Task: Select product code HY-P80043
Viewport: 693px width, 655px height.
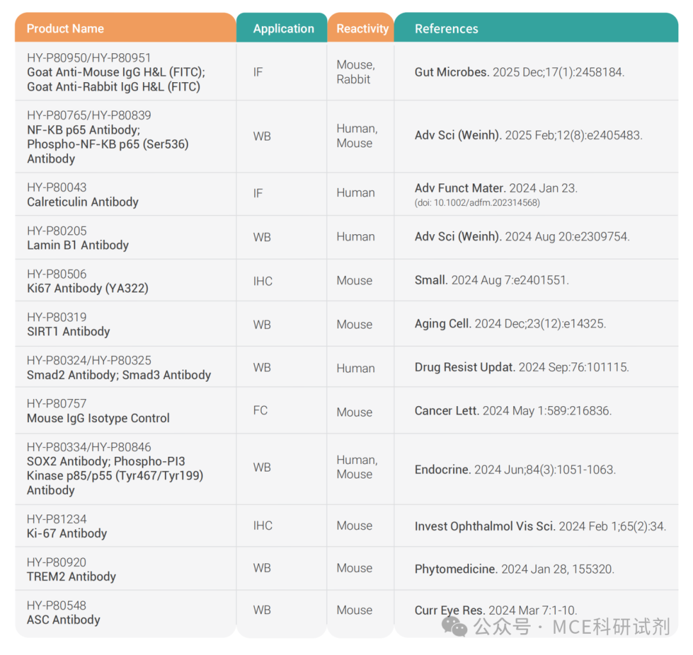Action: 56,187
